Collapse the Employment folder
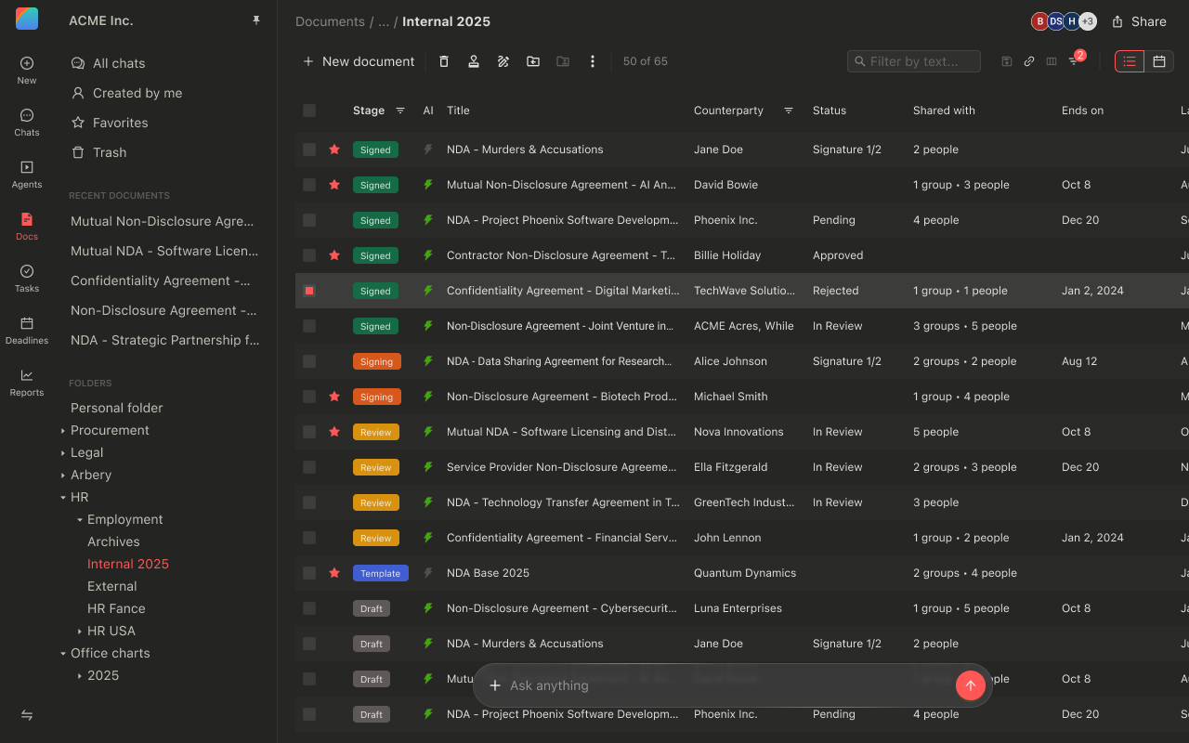 tap(80, 519)
